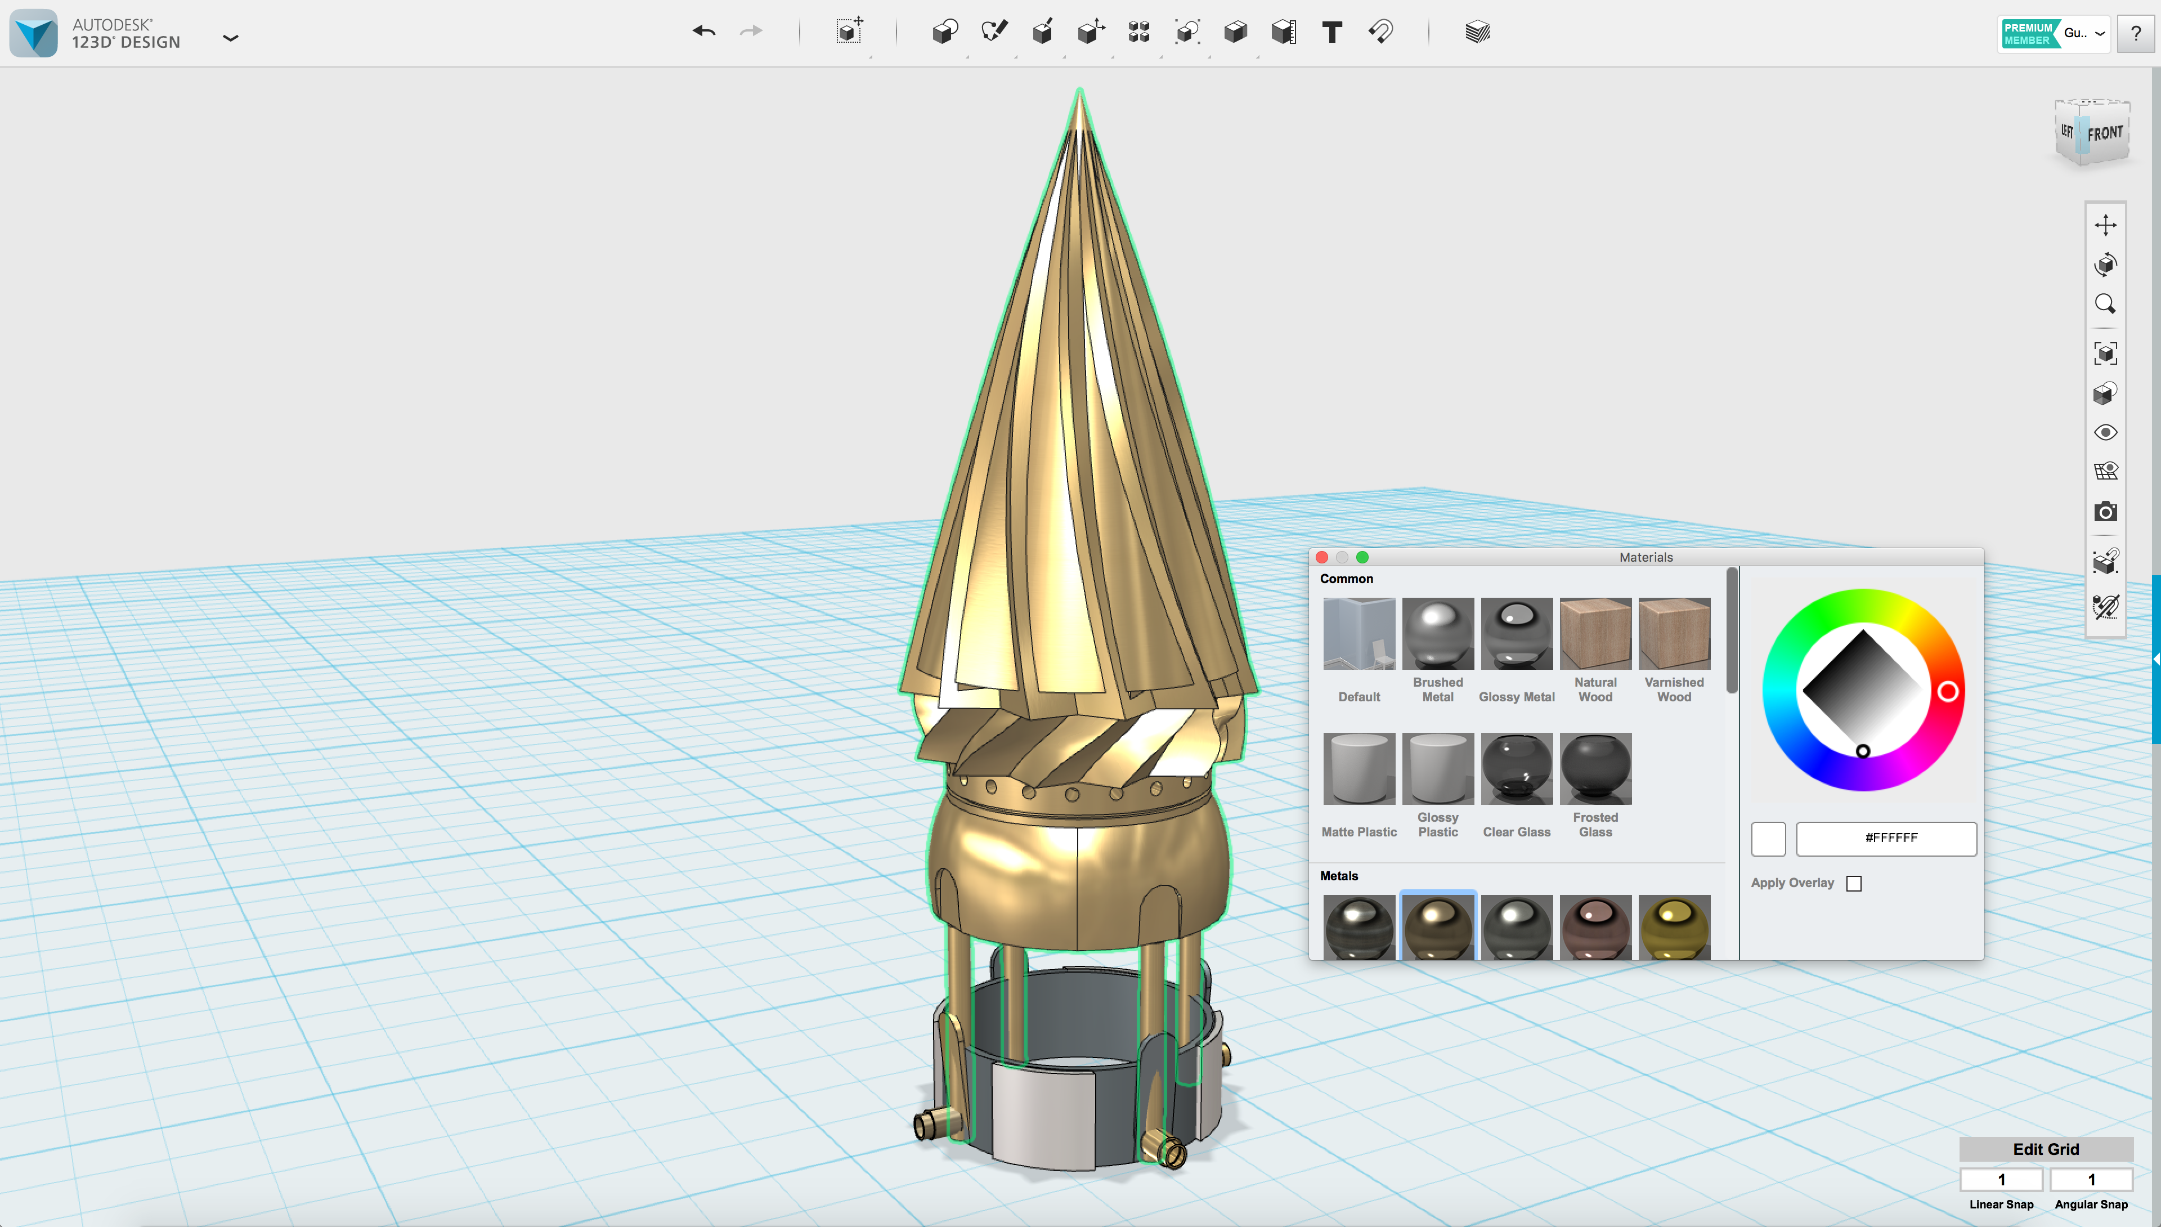Select the Sketch pencil tool
The image size is (2161, 1227).
point(994,32)
